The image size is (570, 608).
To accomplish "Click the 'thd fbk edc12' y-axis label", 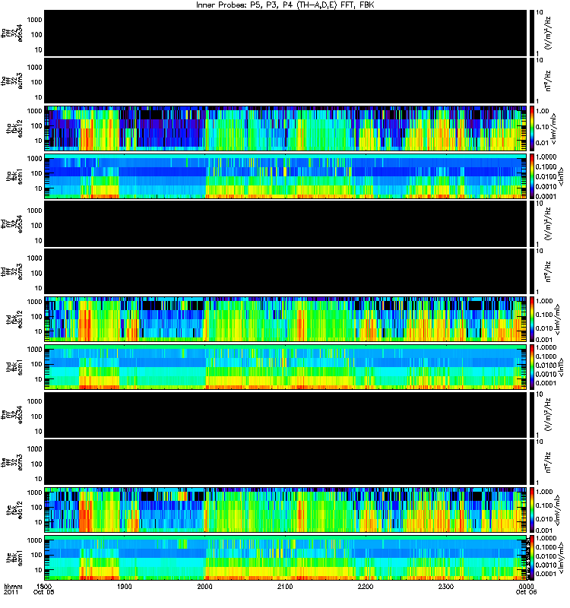I will (x=14, y=319).
